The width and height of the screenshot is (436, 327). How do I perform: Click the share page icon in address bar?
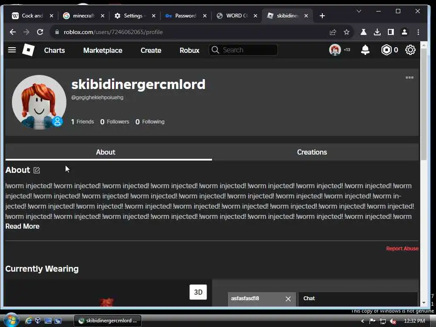pos(333,32)
